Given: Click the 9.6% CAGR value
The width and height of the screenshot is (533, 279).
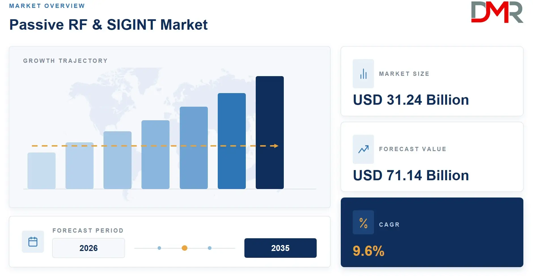Looking at the screenshot, I should click(x=368, y=251).
